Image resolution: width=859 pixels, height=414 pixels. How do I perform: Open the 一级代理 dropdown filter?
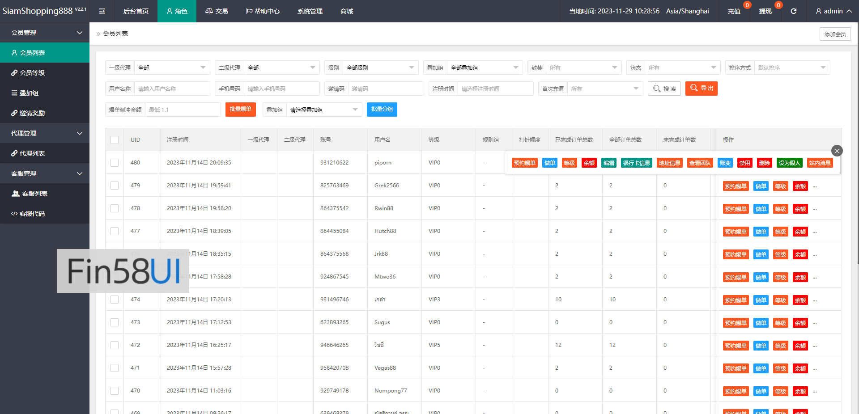click(x=172, y=68)
